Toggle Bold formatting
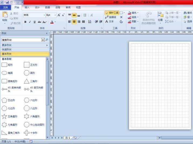This screenshot has width=193, height=144. coord(25,22)
